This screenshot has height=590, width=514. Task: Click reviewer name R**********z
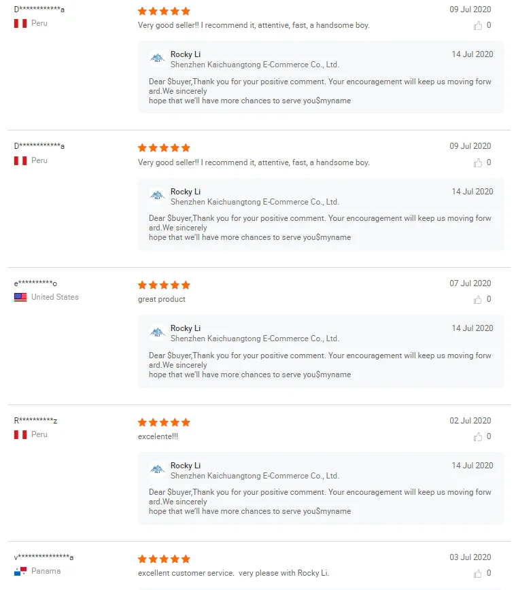pos(35,421)
